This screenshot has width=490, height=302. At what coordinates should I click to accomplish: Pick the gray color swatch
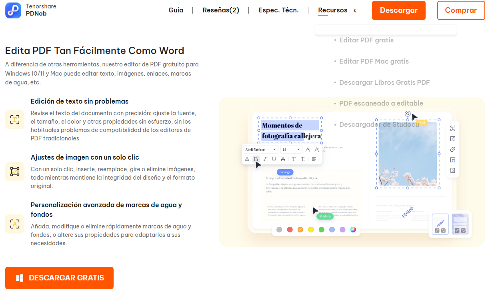coord(279,230)
